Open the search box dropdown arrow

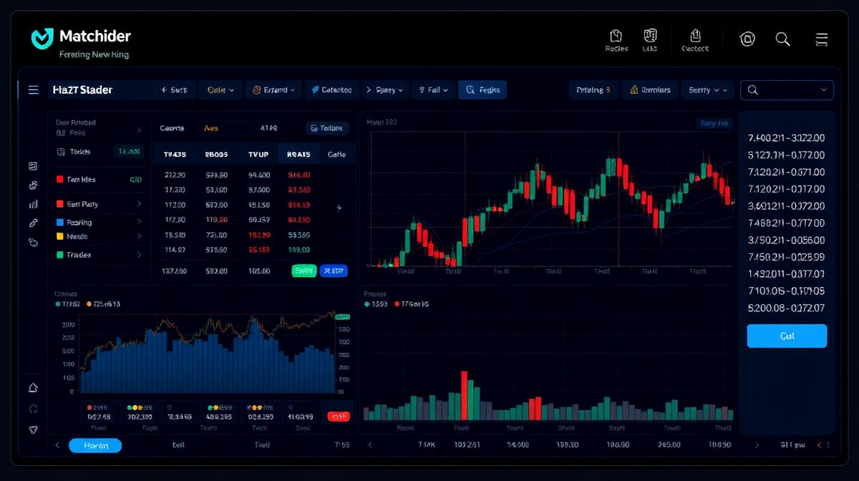pyautogui.click(x=823, y=90)
